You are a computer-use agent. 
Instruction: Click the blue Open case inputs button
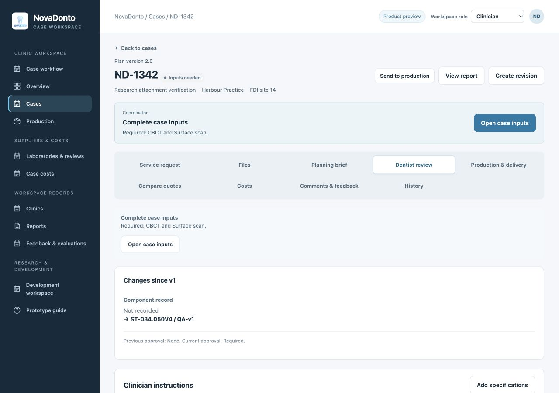[x=505, y=123]
